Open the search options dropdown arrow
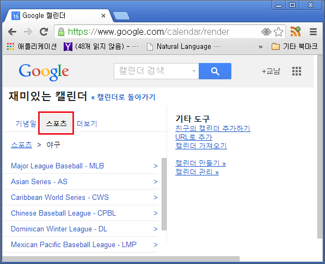 [194, 71]
